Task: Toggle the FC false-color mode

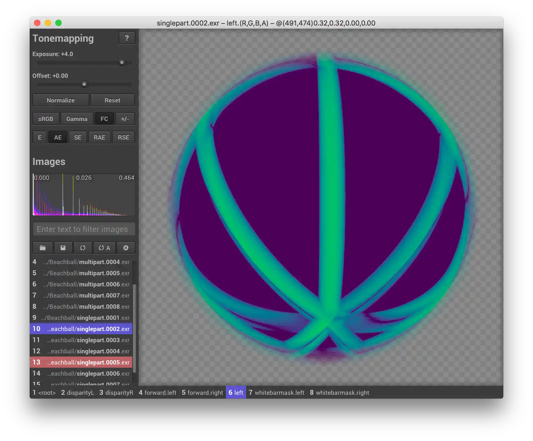Action: [104, 119]
